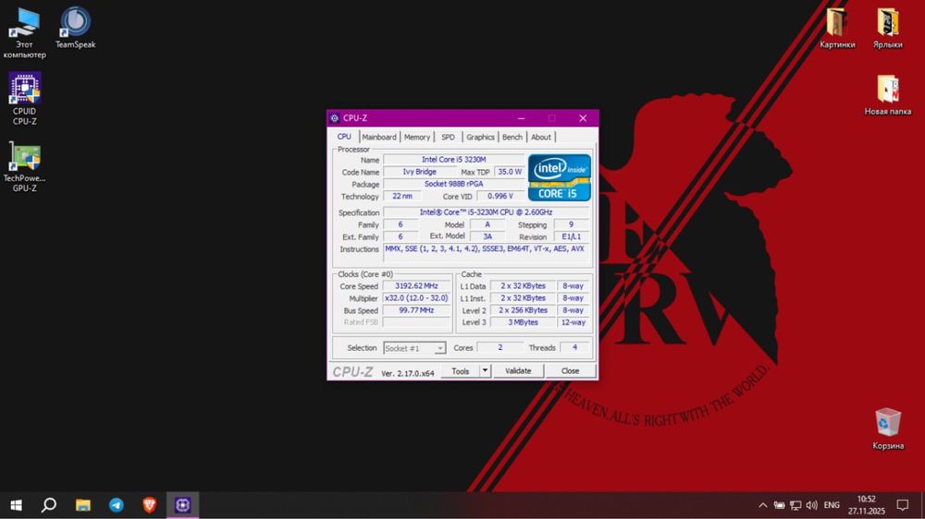Expand the Tools dropdown arrow

[485, 371]
